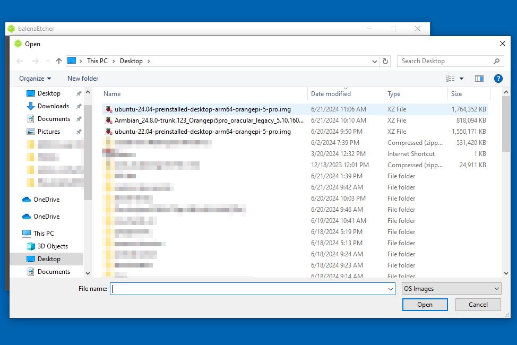Click the Pictures icon in Quick access

(x=31, y=132)
